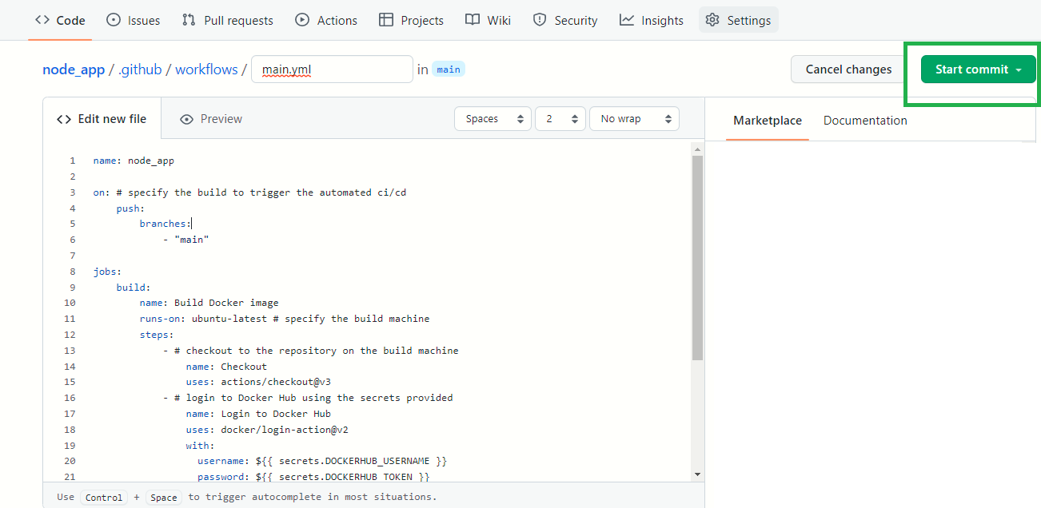Click the editor vertical scrollbar
The image size is (1041, 508).
pos(697,256)
